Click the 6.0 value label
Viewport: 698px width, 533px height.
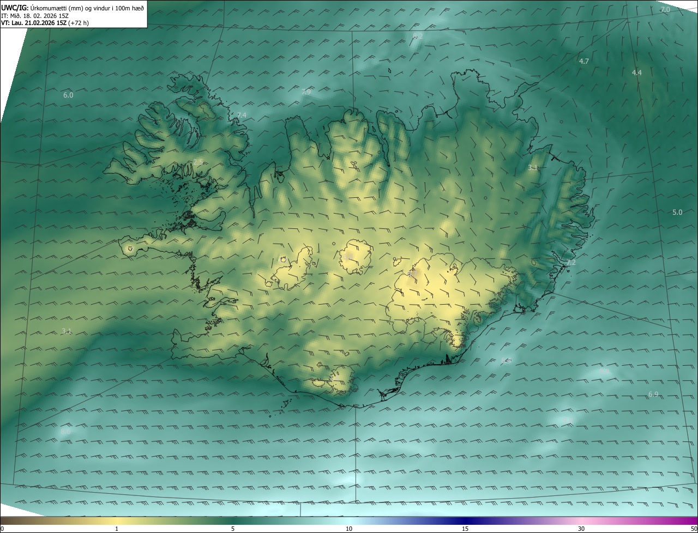(68, 95)
